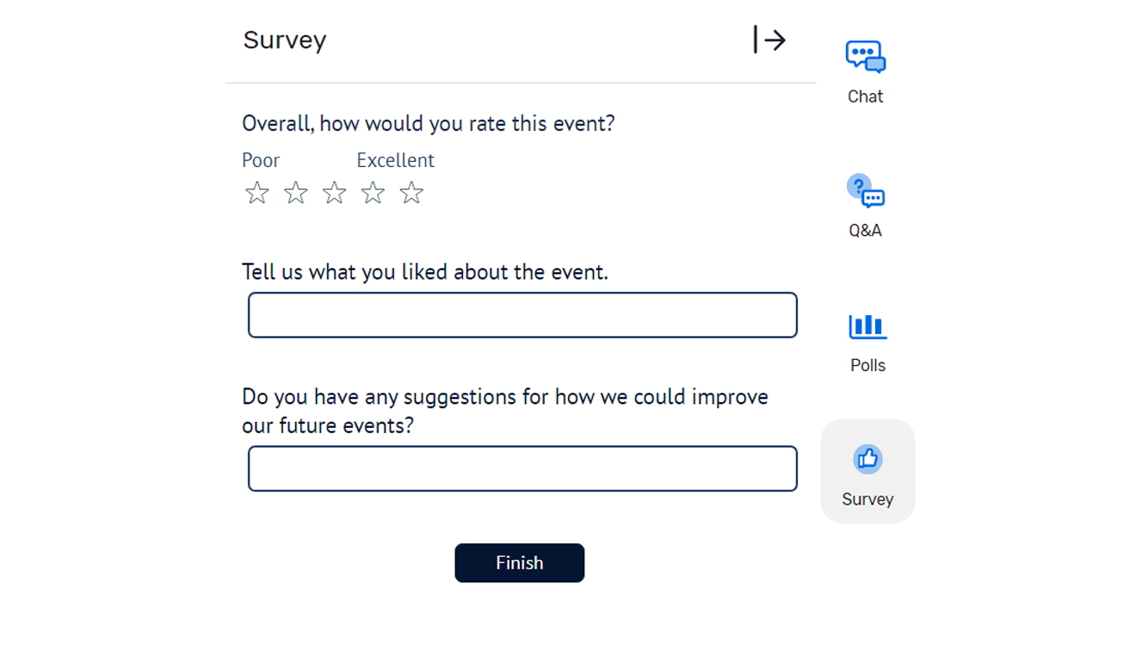The width and height of the screenshot is (1142, 664).
Task: Select the Survey thumbs-up icon
Action: point(867,460)
